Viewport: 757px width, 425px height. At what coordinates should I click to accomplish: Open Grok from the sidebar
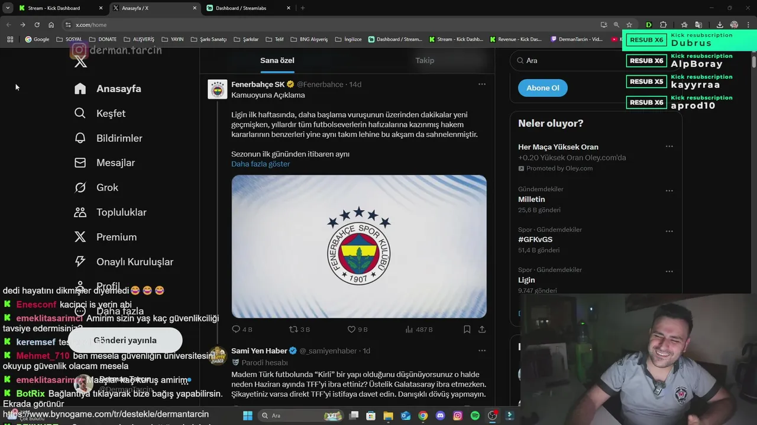(x=96, y=188)
